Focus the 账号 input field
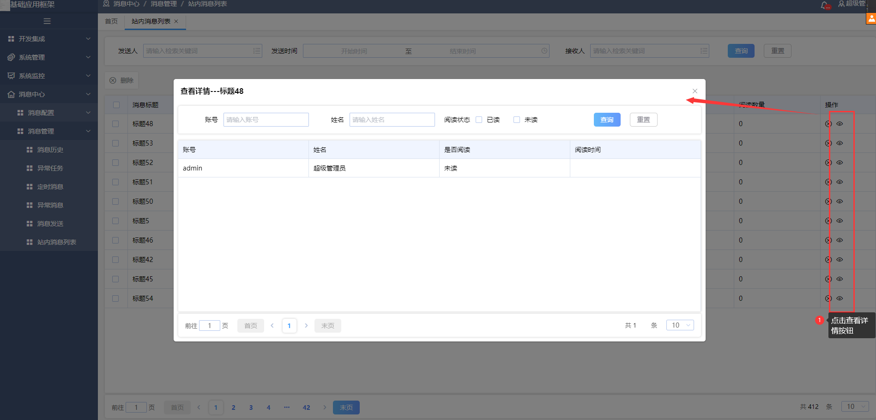This screenshot has width=876, height=420. (266, 120)
